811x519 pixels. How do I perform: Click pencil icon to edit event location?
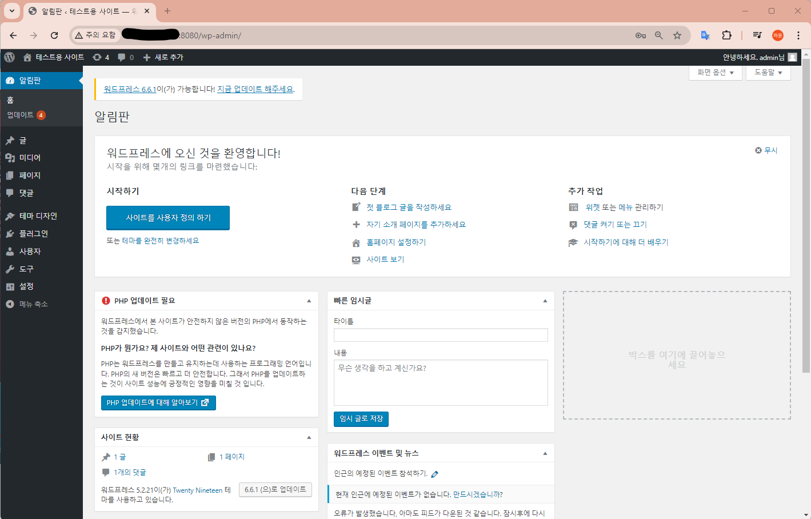[x=435, y=474]
